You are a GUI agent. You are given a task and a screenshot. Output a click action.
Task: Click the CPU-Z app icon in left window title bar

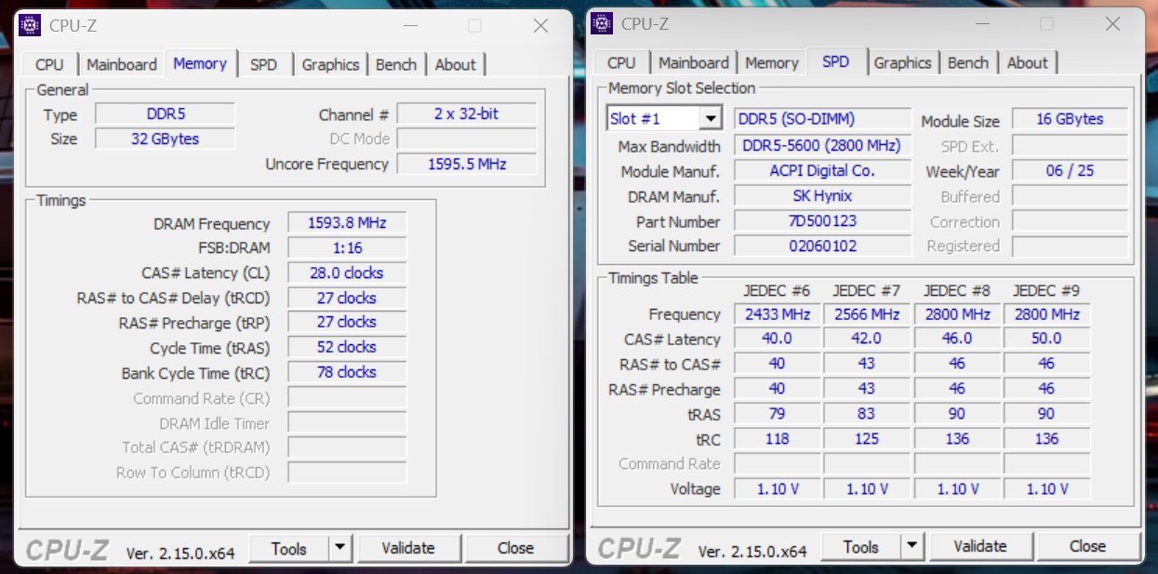[x=30, y=24]
